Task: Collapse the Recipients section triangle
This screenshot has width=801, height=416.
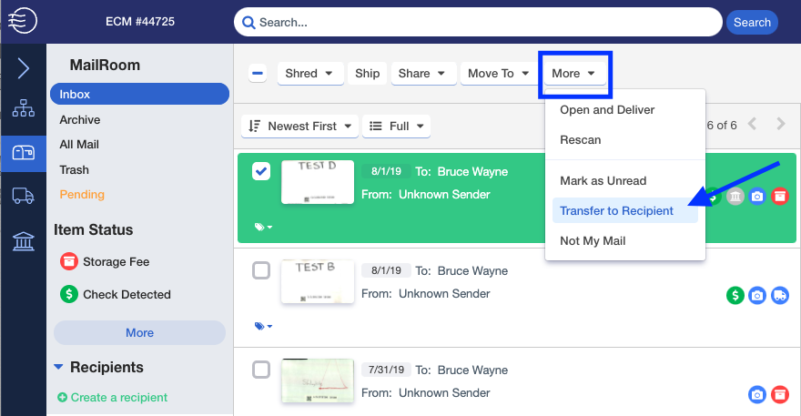Action: coord(58,367)
